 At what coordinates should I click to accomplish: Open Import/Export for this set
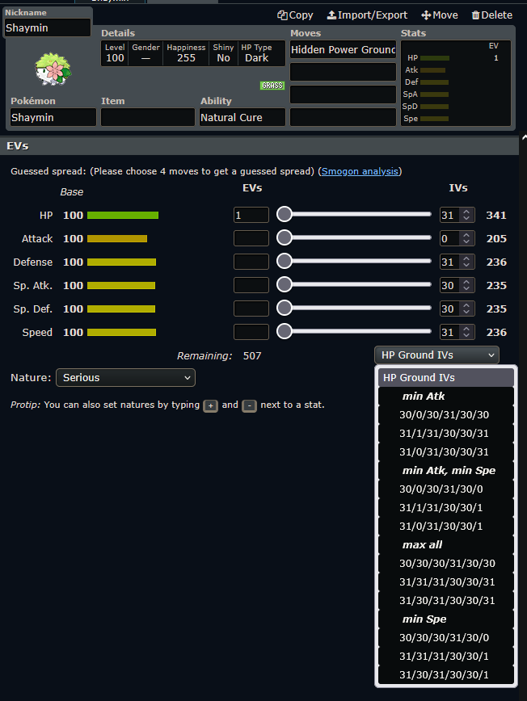pyautogui.click(x=367, y=15)
